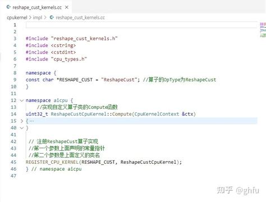266x202 pixels.
Task: Expand the folded Compute function body
Action: point(22,121)
